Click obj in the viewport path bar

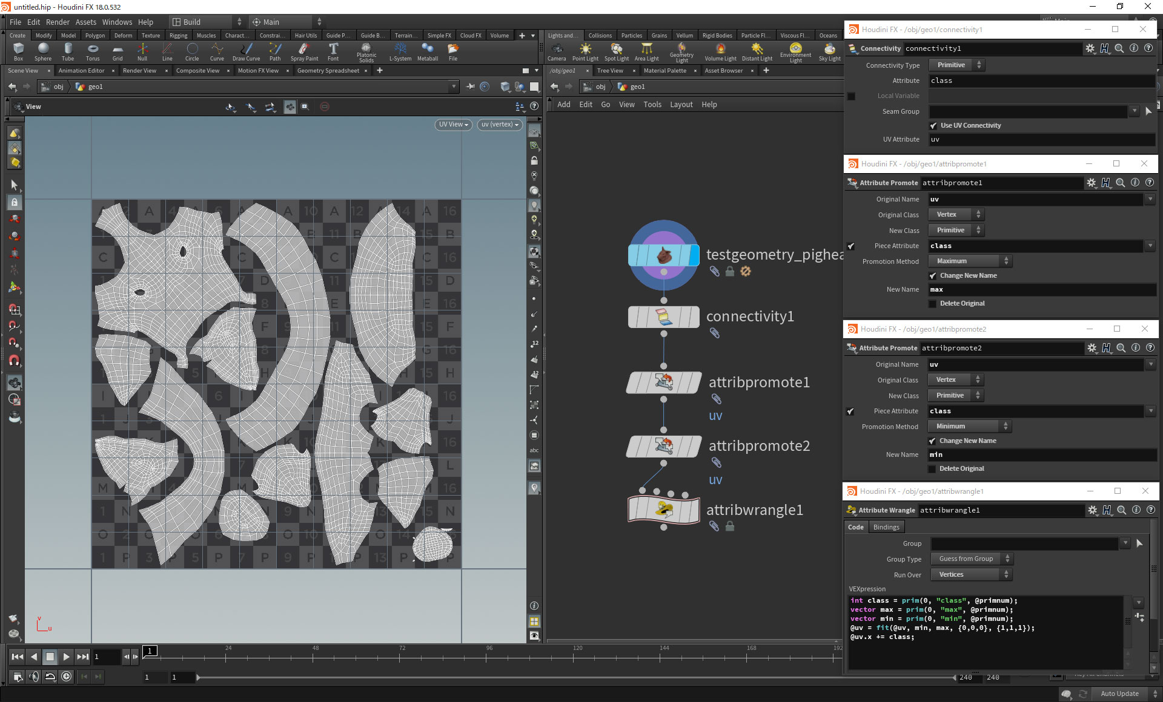pyautogui.click(x=58, y=87)
